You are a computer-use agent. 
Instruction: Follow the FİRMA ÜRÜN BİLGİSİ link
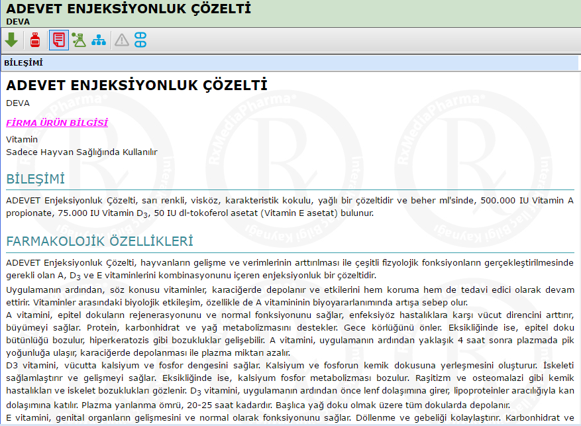click(57, 123)
